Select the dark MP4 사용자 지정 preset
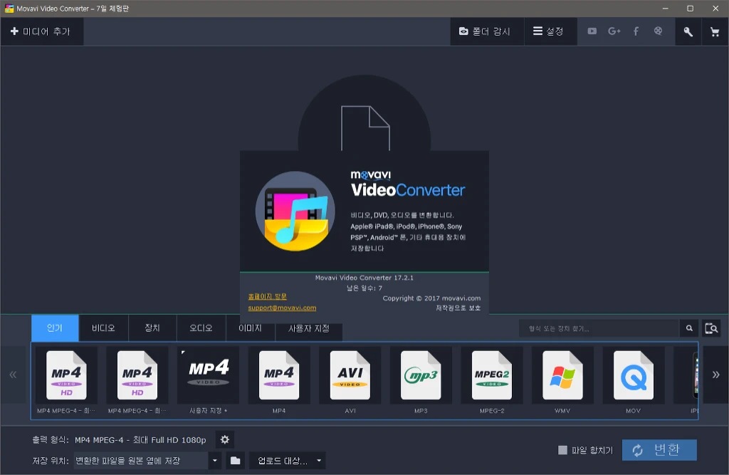The height and width of the screenshot is (475, 729). tap(209, 380)
